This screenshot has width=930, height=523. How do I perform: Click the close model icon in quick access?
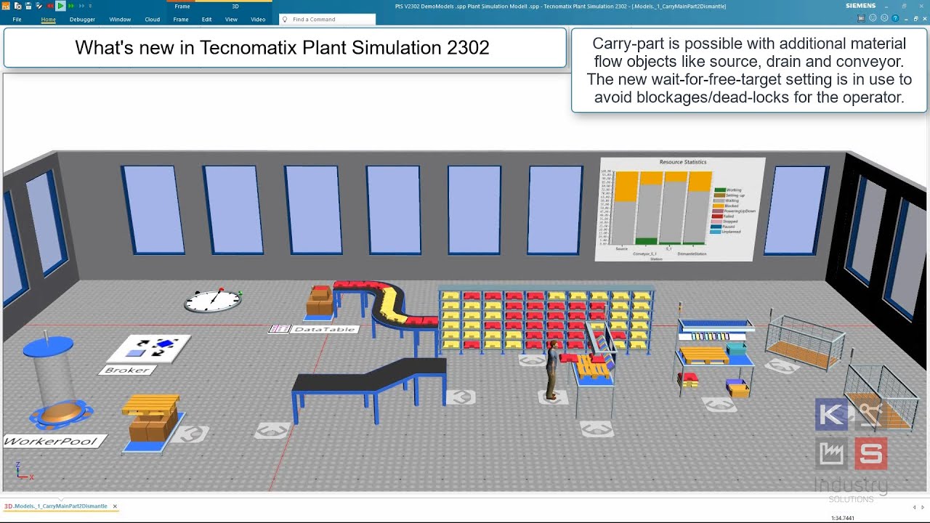pos(17,6)
